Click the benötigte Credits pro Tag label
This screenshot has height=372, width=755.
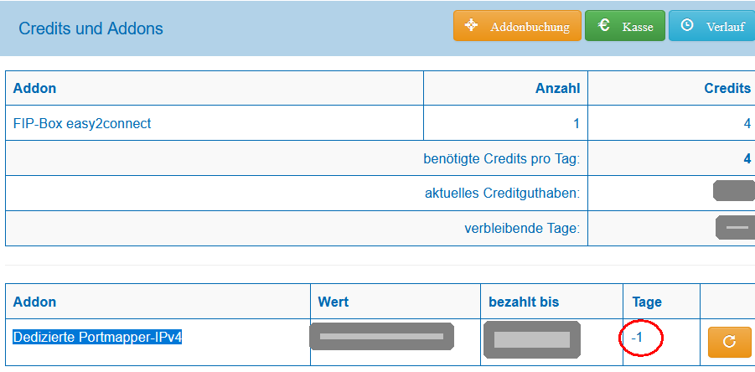pyautogui.click(x=502, y=158)
